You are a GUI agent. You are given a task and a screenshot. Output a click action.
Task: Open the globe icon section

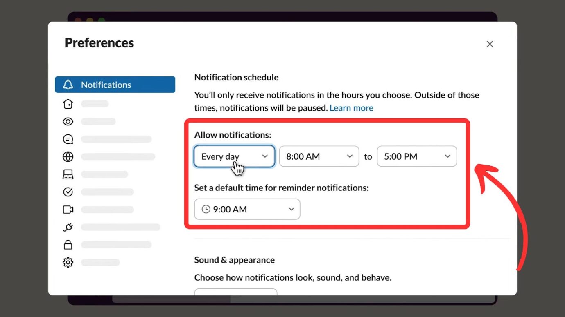click(68, 157)
